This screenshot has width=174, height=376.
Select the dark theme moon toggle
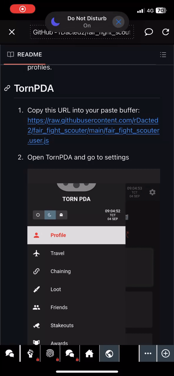(50, 215)
